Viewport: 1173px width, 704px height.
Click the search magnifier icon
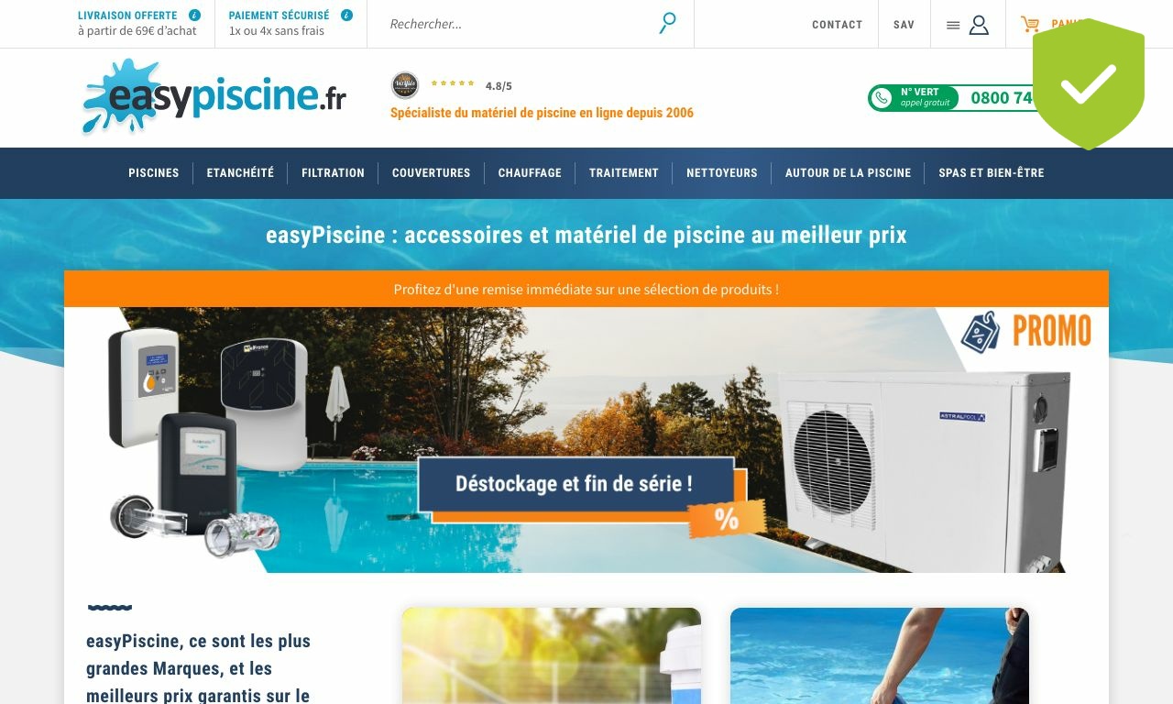coord(668,23)
